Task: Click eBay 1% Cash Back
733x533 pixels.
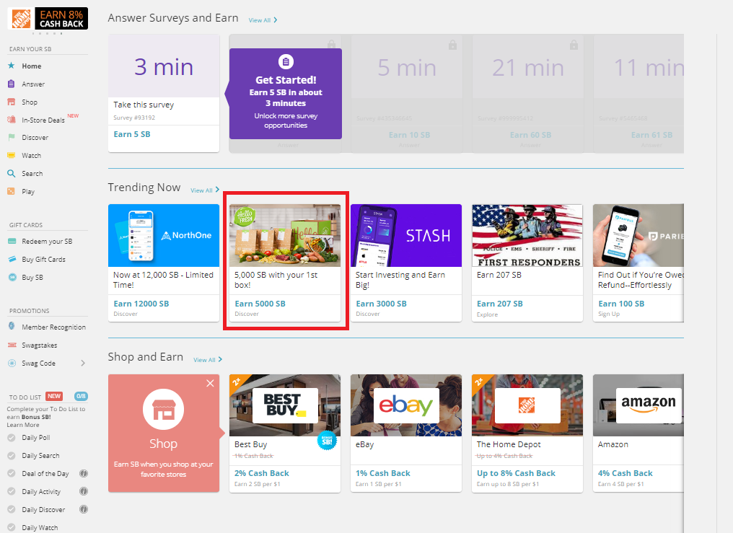Action: [x=383, y=473]
